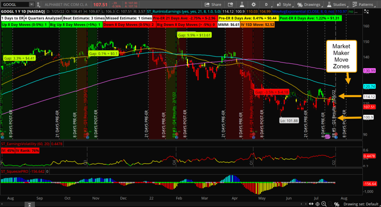The width and height of the screenshot is (381, 207).
Task: Click the purple event marker near Q2 earnings
Action: pyautogui.click(x=327, y=137)
